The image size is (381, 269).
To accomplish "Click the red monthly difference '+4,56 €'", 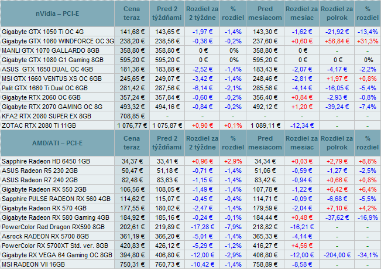I will [302, 246].
